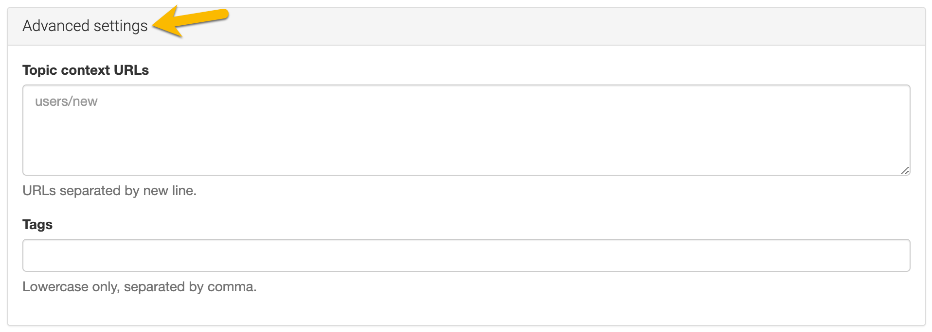Collapse the Advanced settings section header
The image size is (932, 332).
[x=85, y=26]
